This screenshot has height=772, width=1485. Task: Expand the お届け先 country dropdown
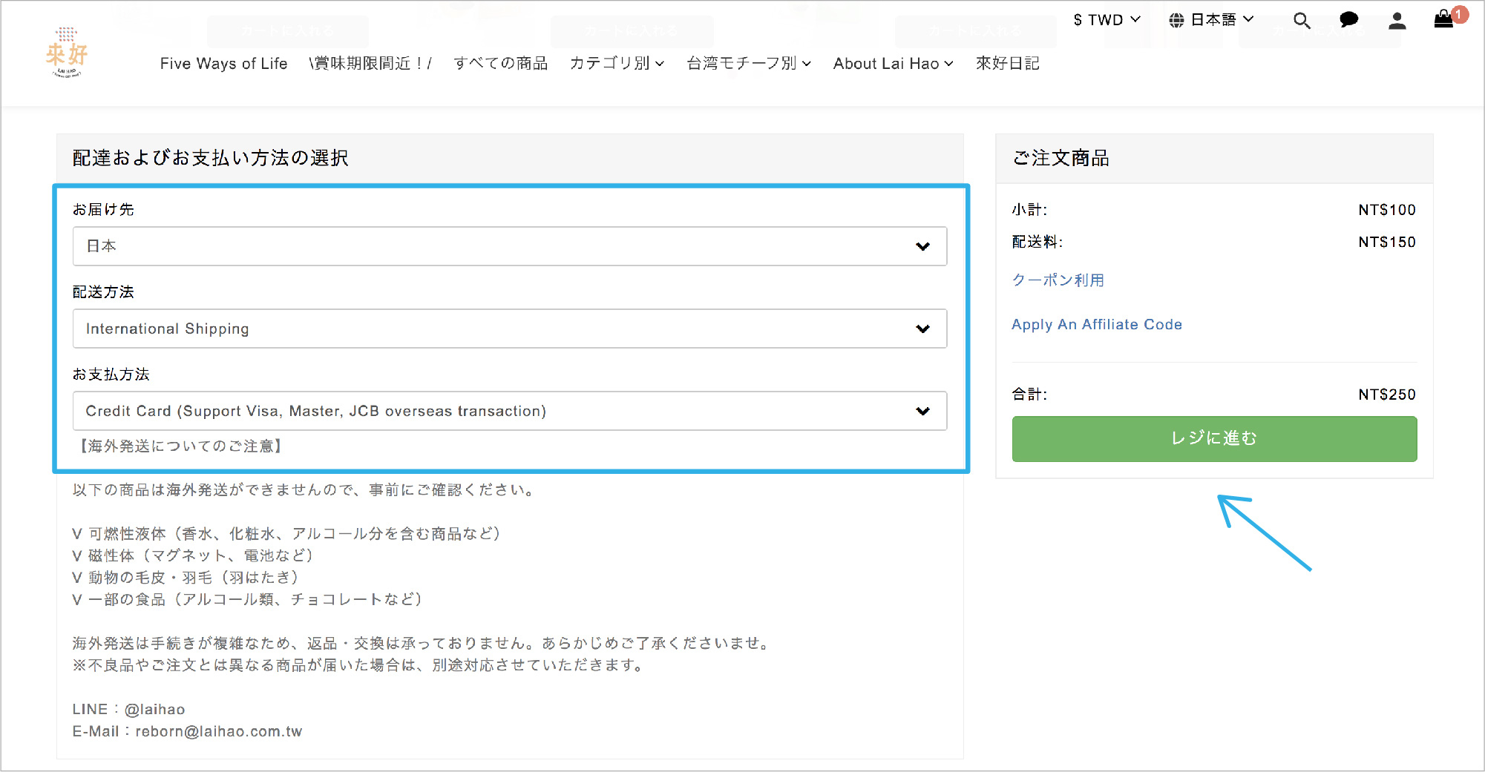pyautogui.click(x=509, y=246)
